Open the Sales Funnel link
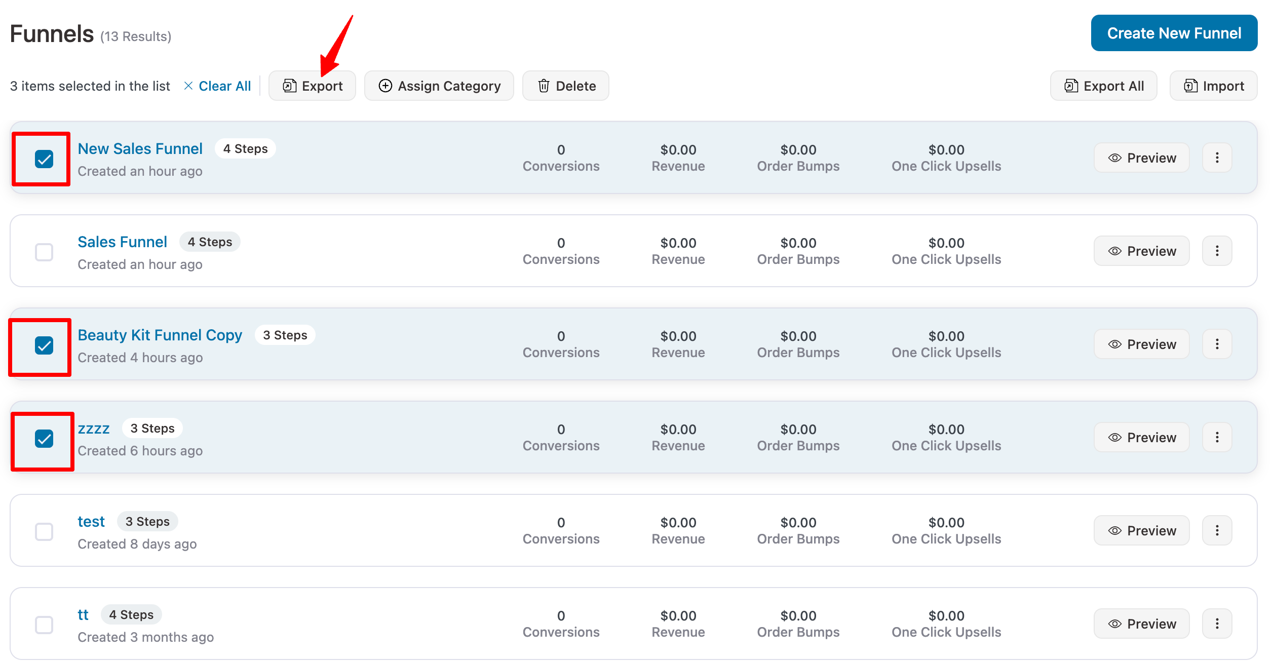1273x661 pixels. point(123,242)
